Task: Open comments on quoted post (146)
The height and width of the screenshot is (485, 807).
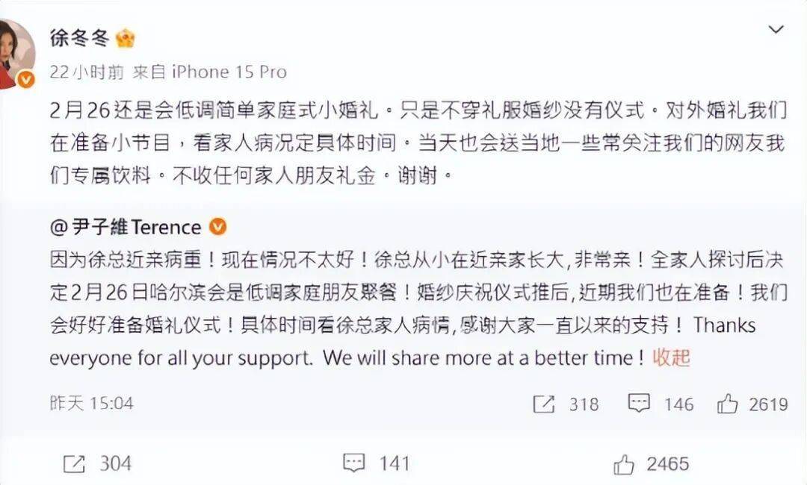Action: tap(639, 404)
